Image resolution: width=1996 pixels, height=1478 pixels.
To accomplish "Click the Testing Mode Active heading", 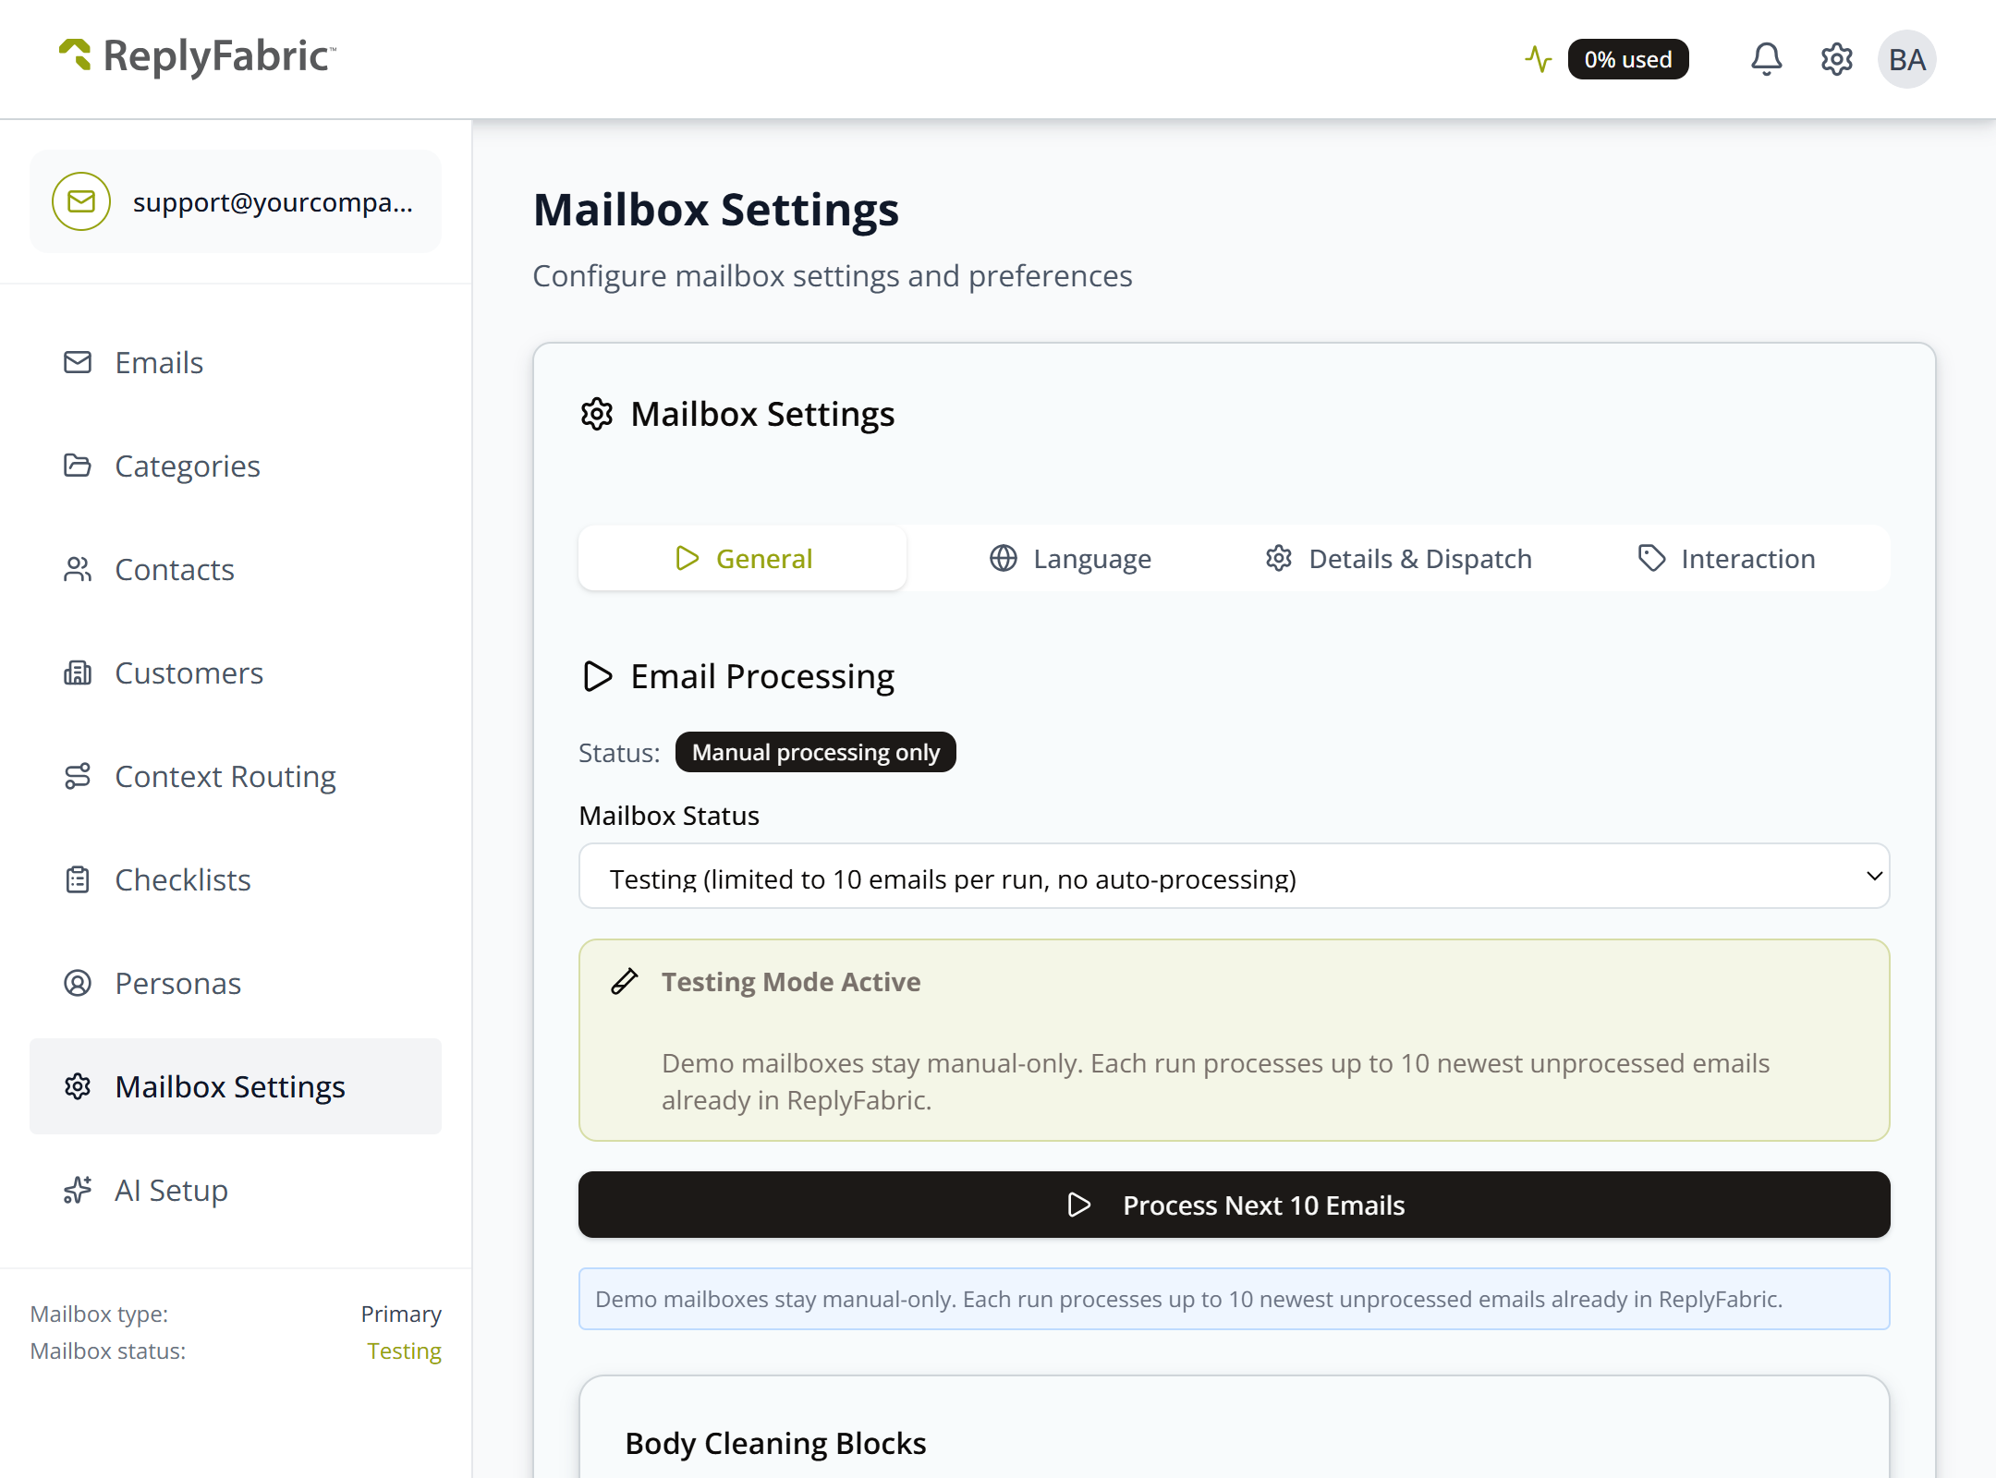I will (791, 981).
